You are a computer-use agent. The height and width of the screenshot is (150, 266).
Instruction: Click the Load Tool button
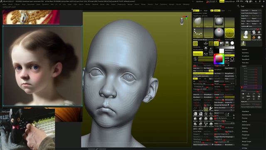246,10
